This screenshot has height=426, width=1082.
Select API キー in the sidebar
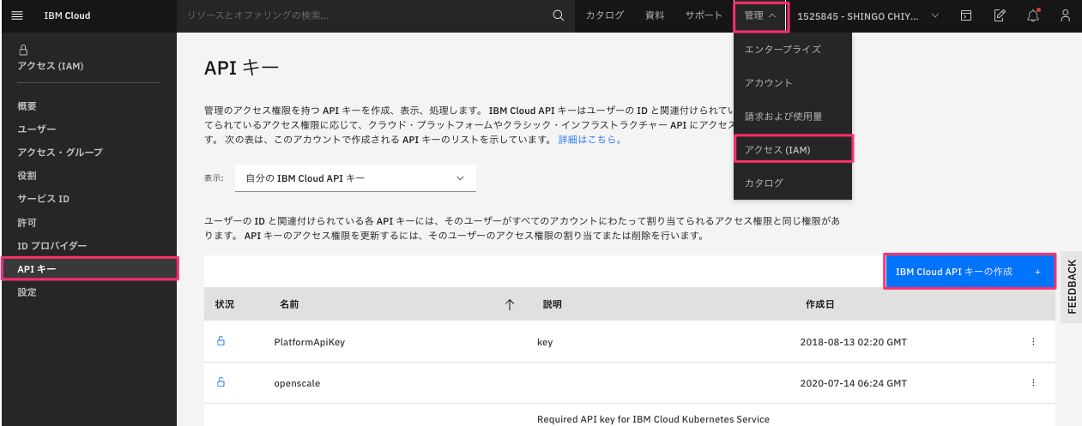88,269
